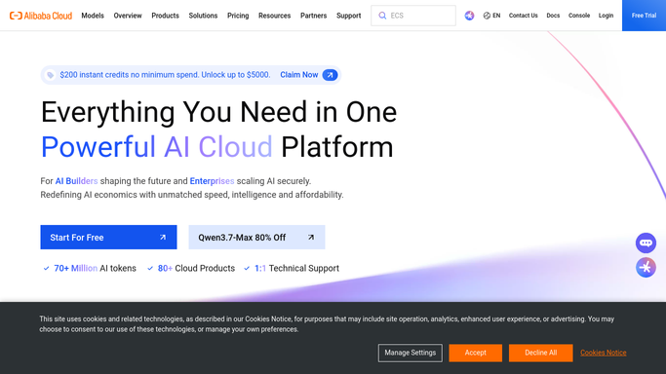Open the floating AI assistant star icon
This screenshot has height=374, width=666.
coord(646,268)
